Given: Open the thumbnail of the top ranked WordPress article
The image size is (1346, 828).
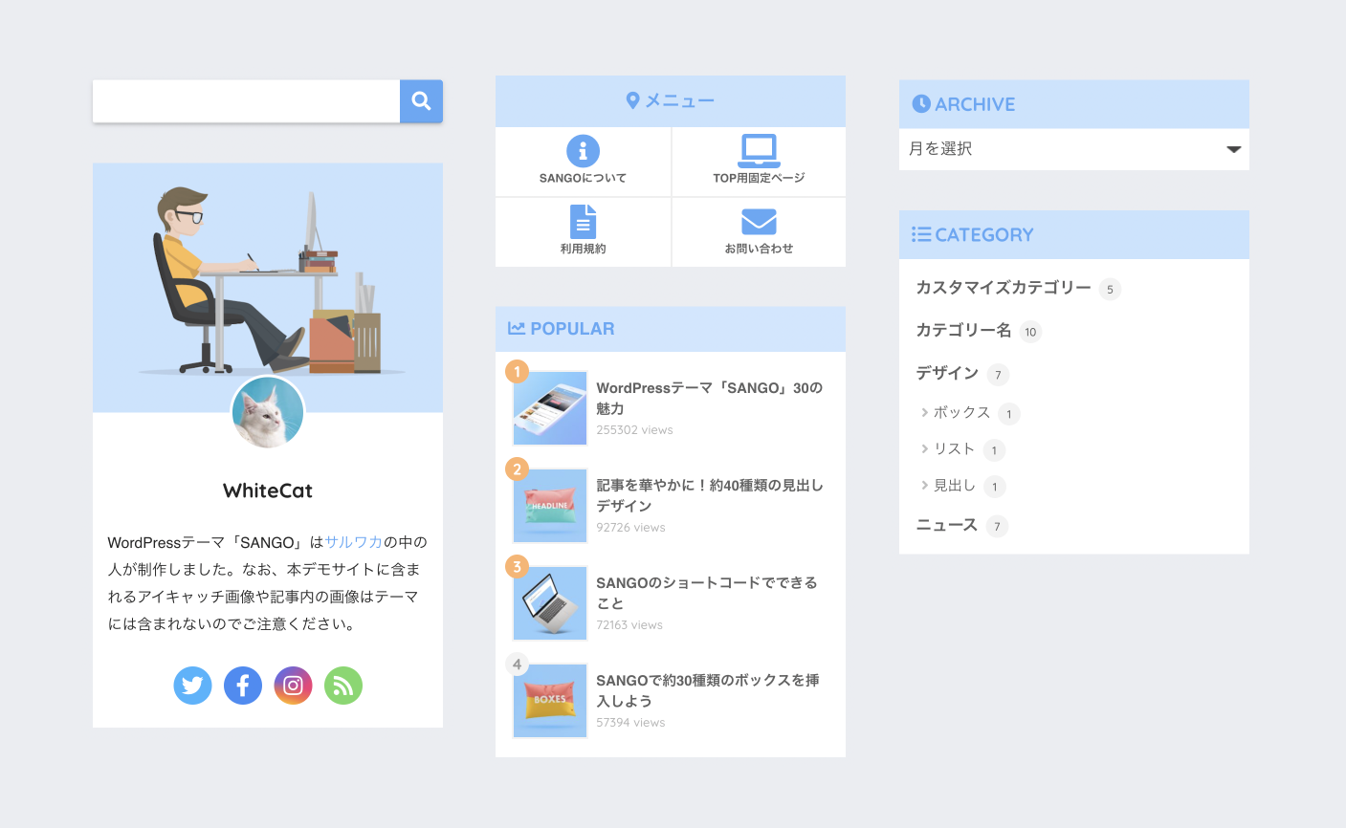Looking at the screenshot, I should 549,408.
